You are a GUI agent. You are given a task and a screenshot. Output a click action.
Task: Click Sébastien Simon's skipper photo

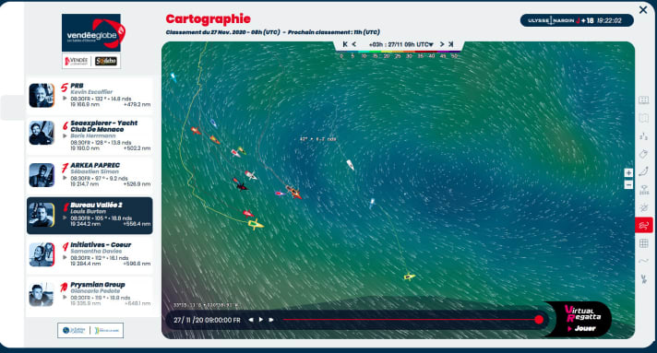pyautogui.click(x=42, y=175)
